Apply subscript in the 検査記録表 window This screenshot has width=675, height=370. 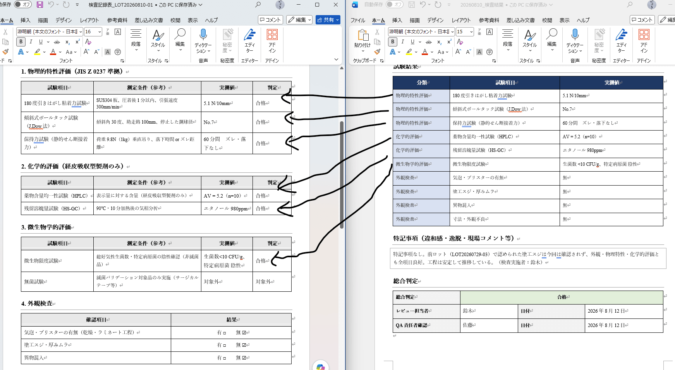(x=67, y=42)
